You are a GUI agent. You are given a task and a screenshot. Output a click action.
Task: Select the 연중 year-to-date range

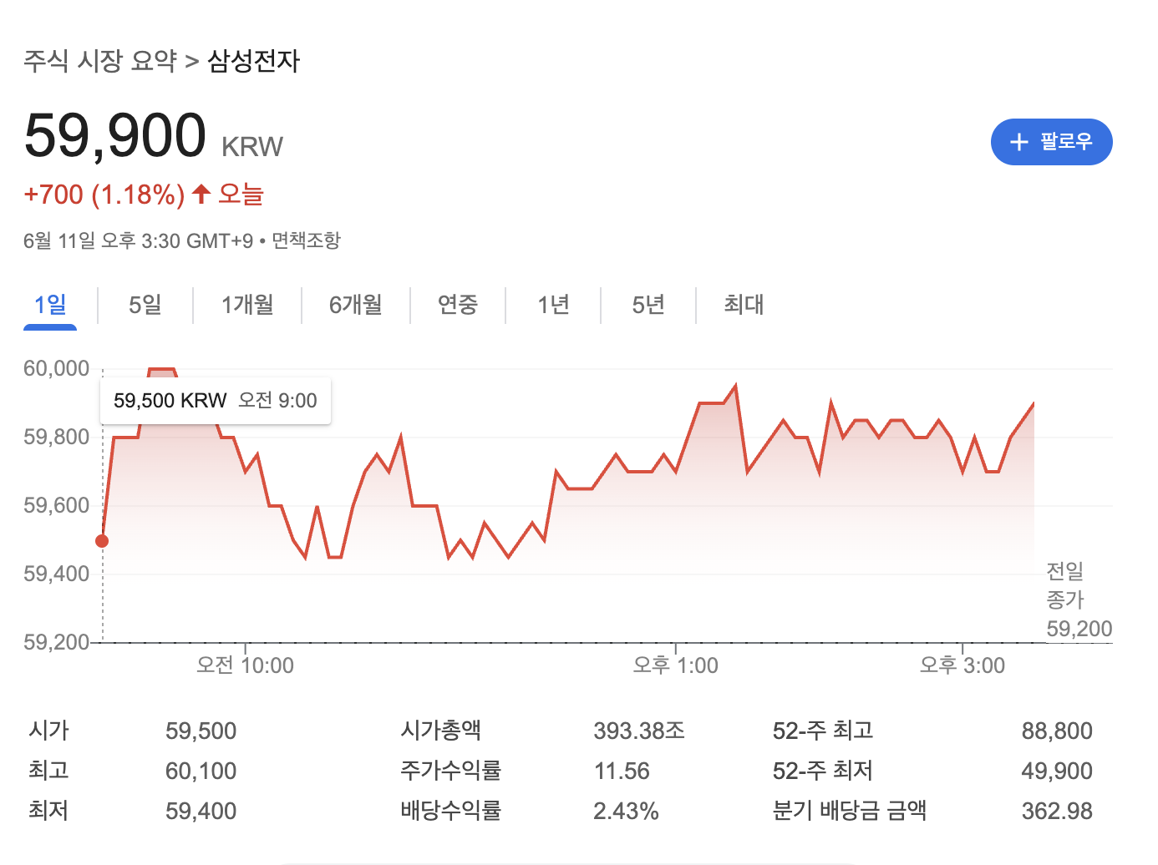[457, 306]
